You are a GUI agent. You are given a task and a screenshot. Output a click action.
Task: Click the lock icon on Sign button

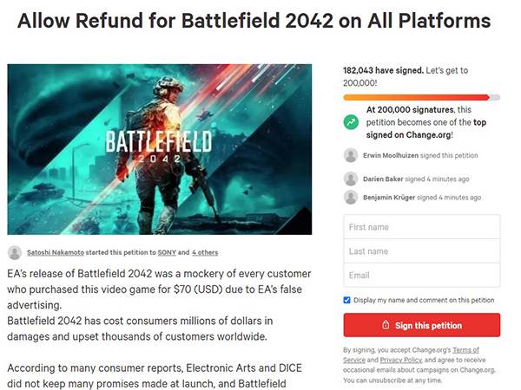pyautogui.click(x=386, y=326)
